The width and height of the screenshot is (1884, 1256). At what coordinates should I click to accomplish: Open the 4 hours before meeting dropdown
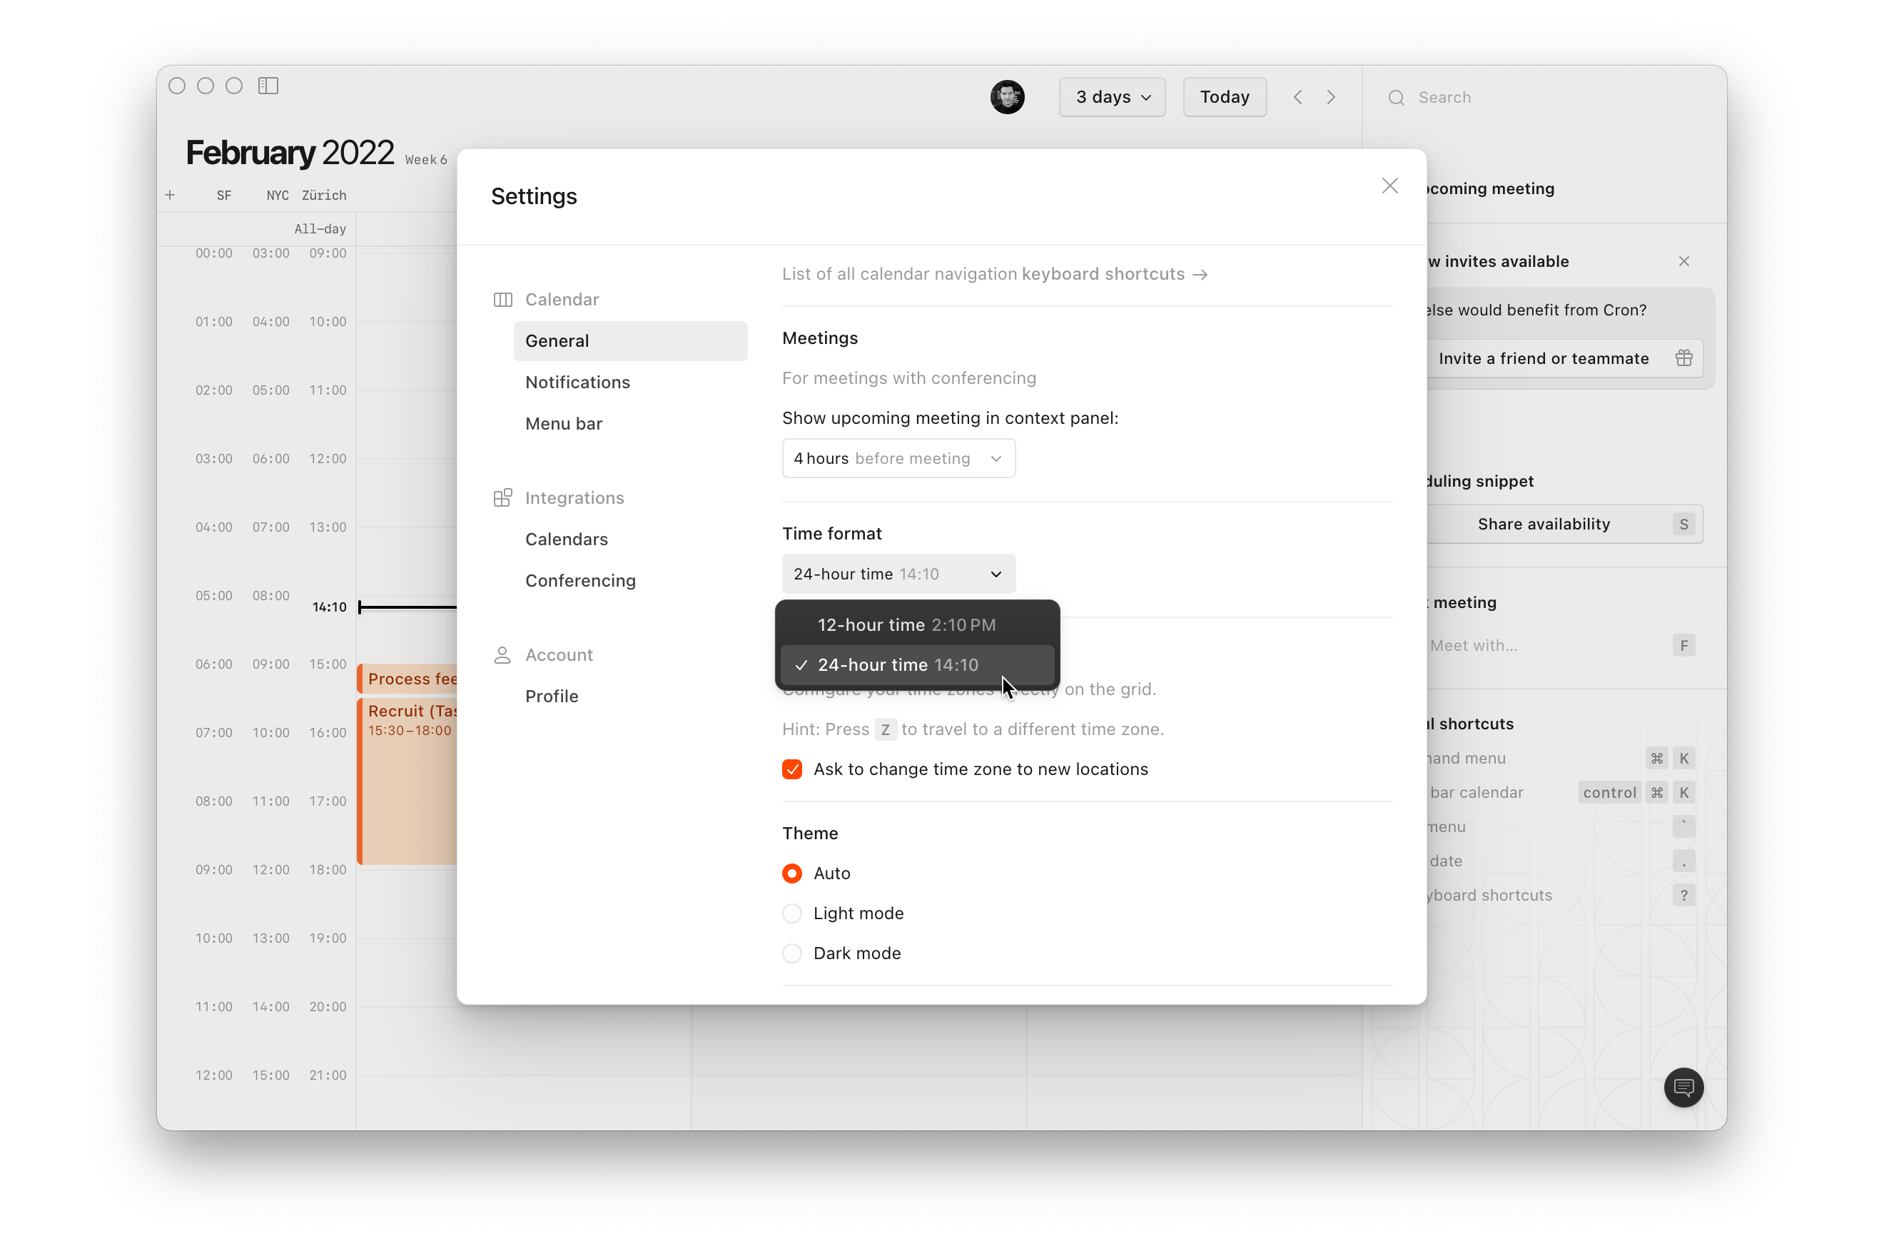pyautogui.click(x=898, y=458)
